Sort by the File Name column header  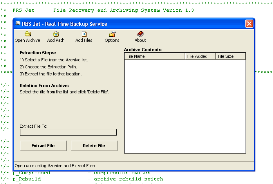pyautogui.click(x=155, y=56)
